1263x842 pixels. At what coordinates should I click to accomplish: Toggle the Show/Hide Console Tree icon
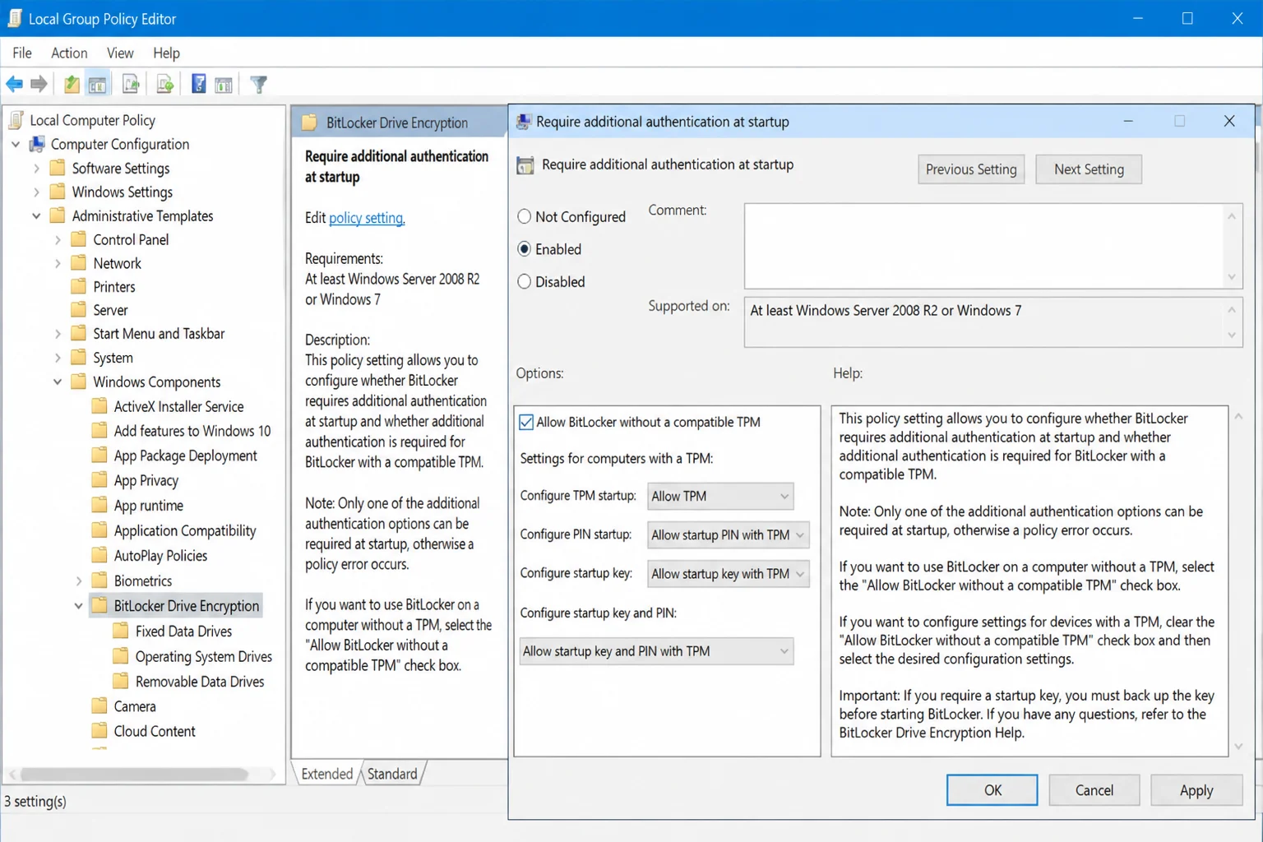(97, 84)
